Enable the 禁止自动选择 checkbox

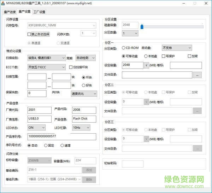pyautogui.click(x=29, y=34)
